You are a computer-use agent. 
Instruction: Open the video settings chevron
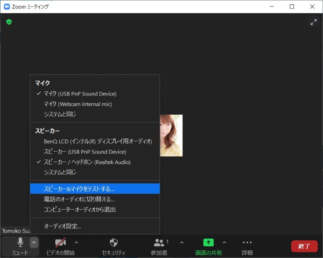[x=76, y=242]
